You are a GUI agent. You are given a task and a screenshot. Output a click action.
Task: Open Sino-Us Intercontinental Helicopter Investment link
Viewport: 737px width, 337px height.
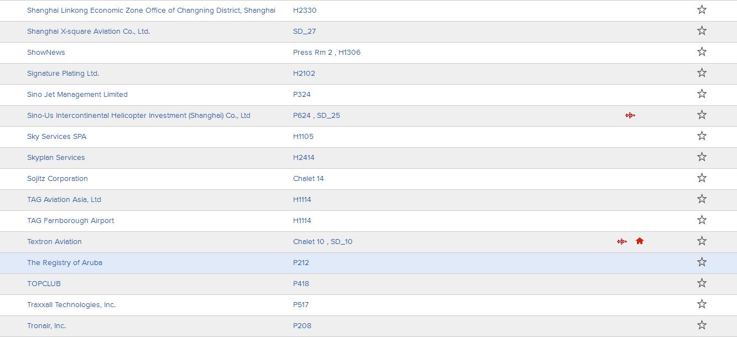[139, 115]
